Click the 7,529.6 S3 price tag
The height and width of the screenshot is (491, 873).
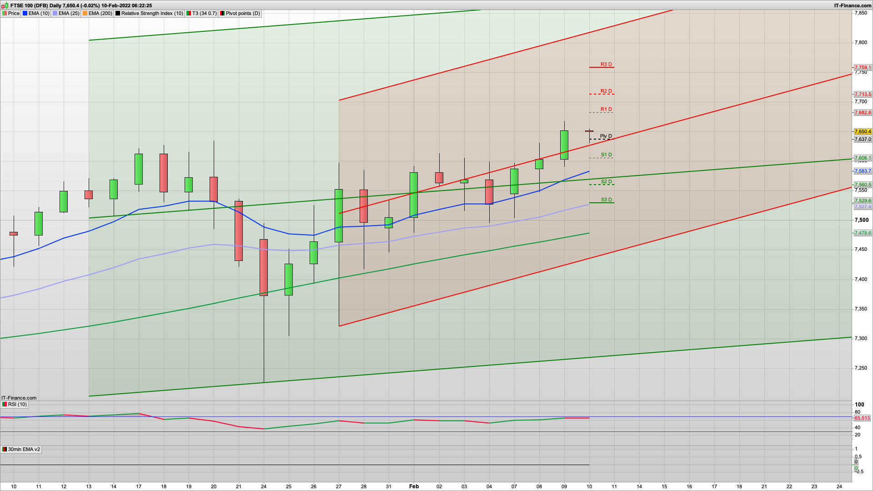(x=863, y=200)
